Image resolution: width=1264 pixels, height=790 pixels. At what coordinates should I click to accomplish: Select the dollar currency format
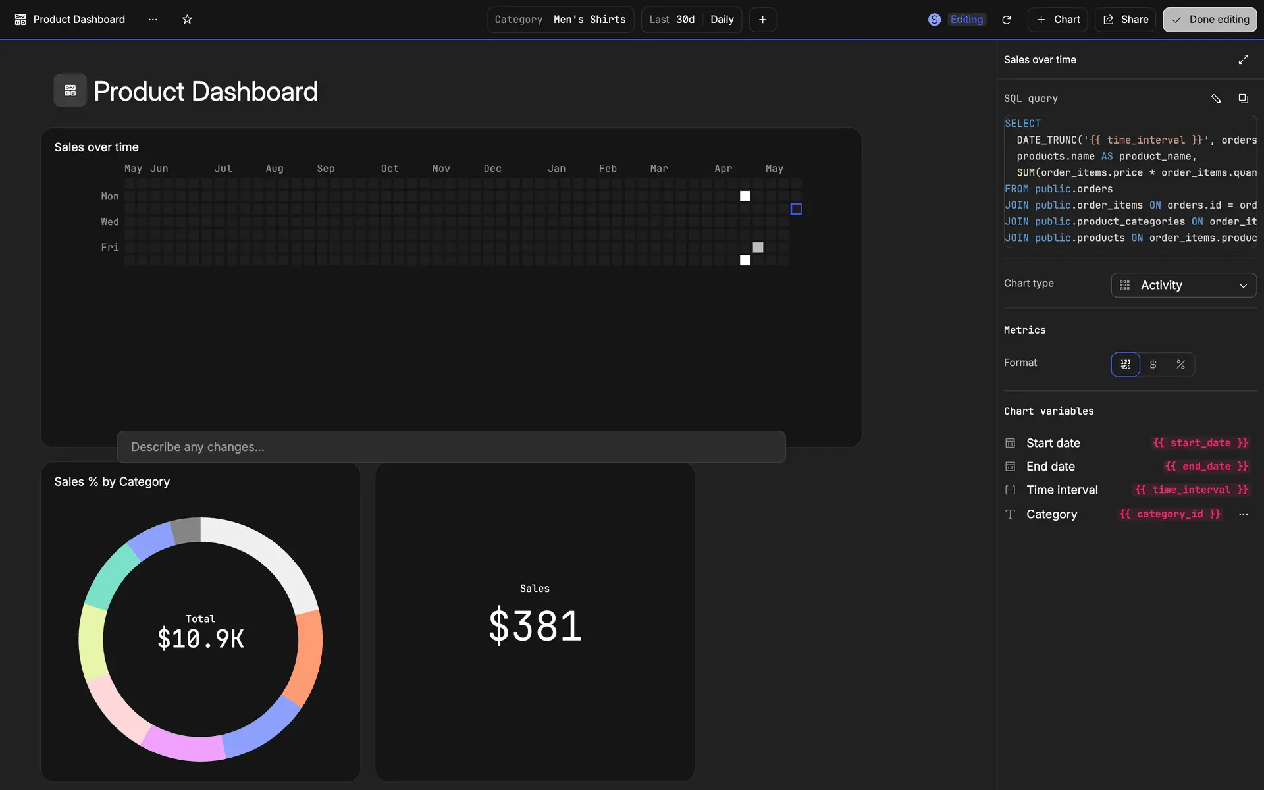[1153, 364]
